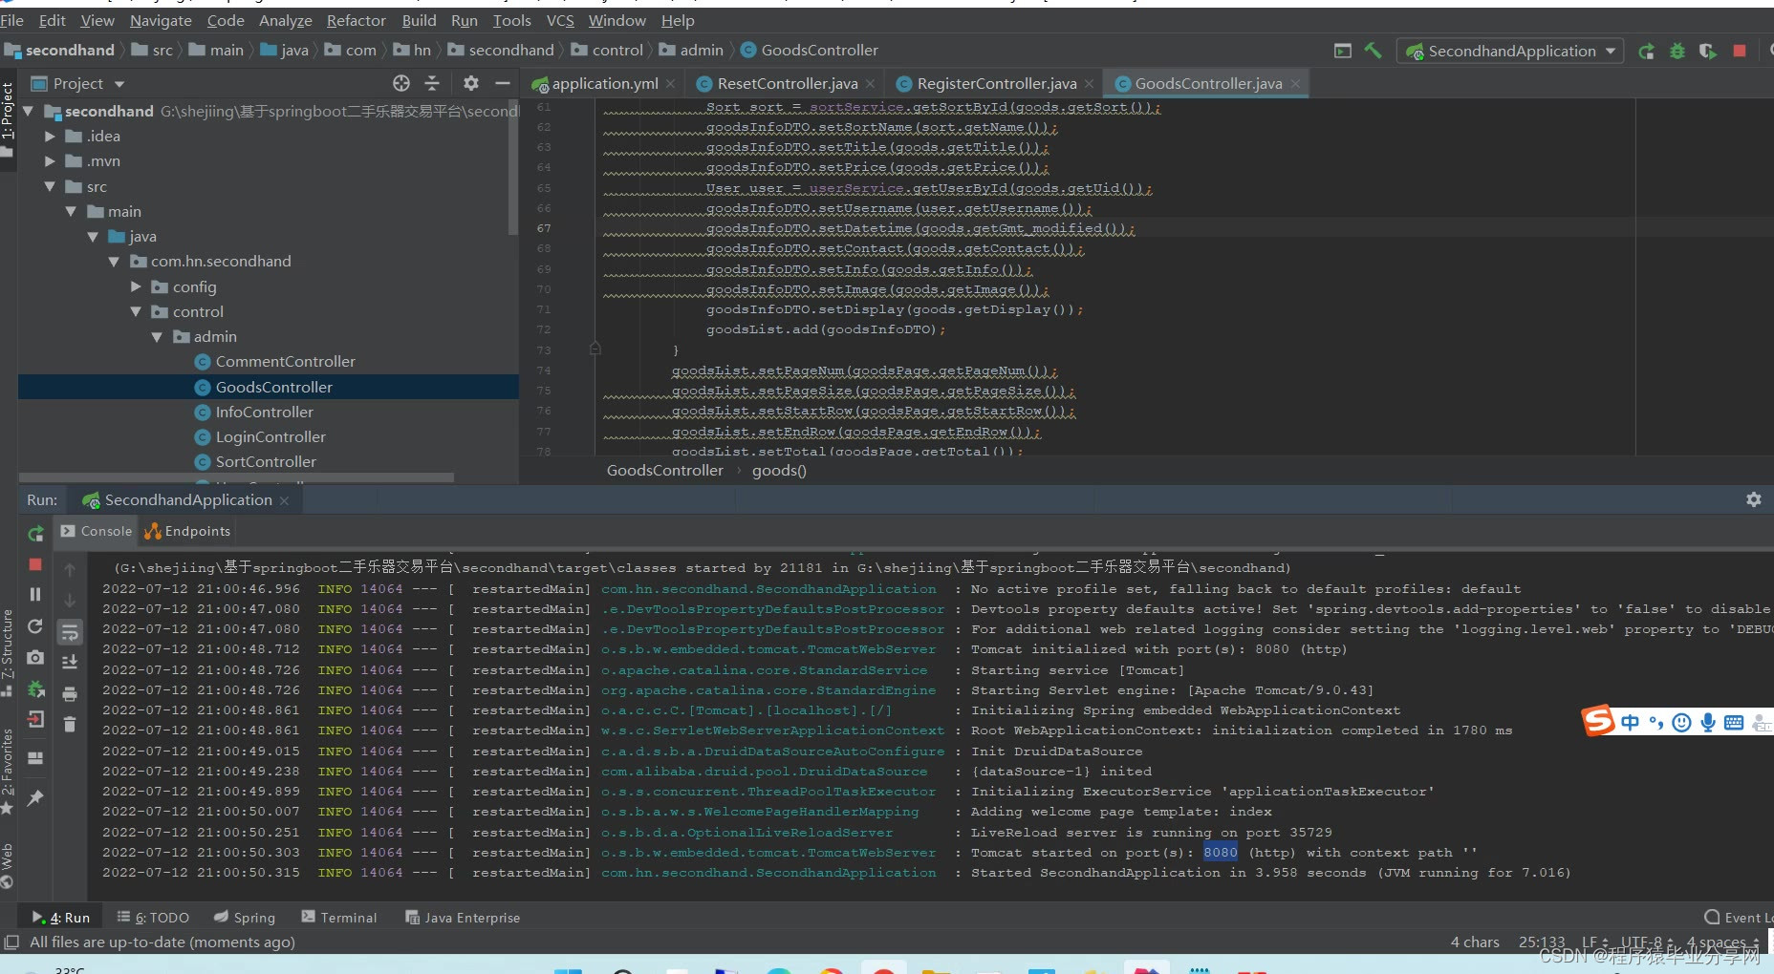Pause output in the Run panel
This screenshot has width=1774, height=974.
35,594
